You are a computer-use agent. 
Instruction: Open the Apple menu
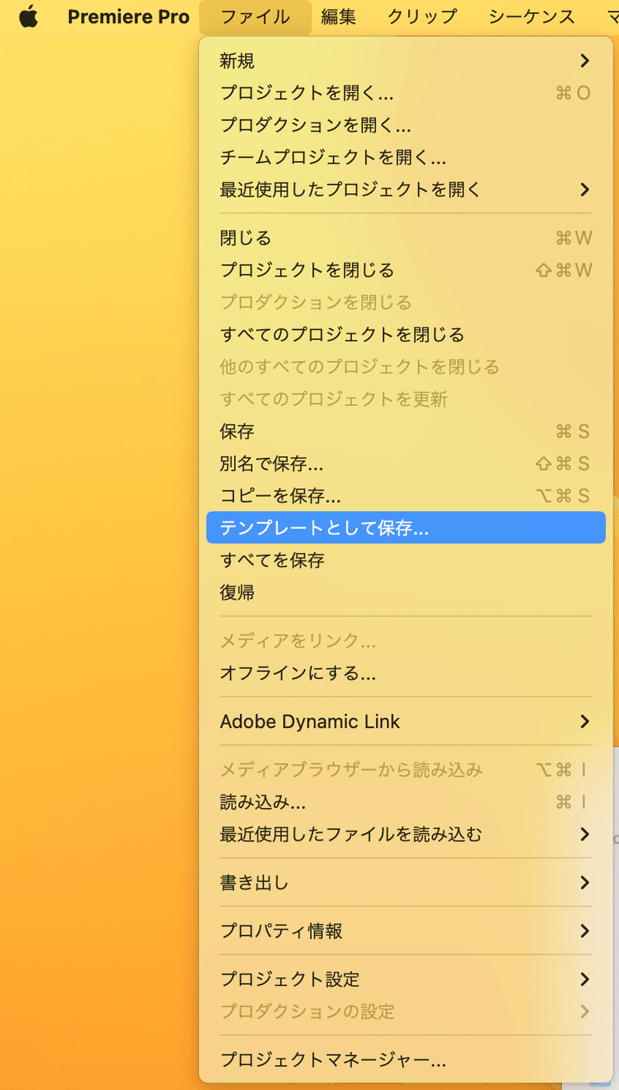pyautogui.click(x=29, y=16)
